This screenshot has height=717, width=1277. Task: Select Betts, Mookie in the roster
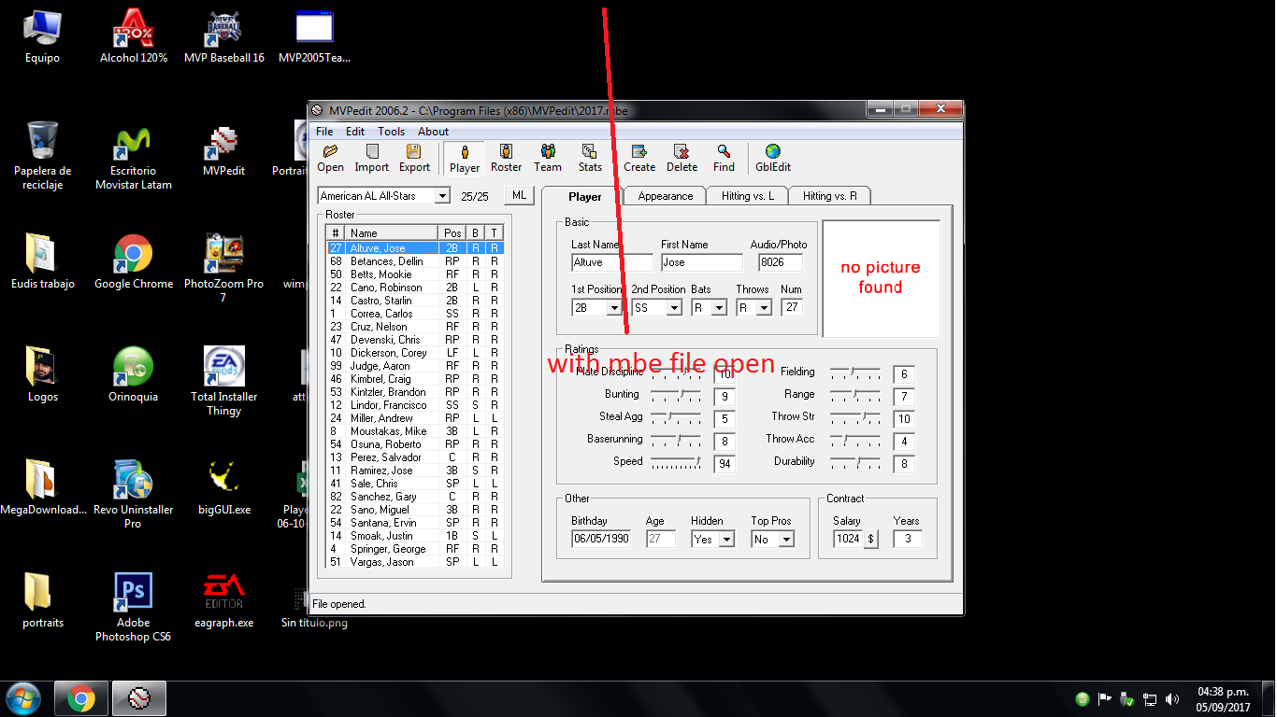415,274
